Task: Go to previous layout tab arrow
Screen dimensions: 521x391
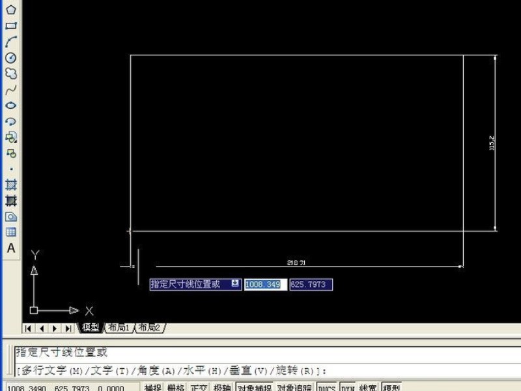Action: pos(42,328)
